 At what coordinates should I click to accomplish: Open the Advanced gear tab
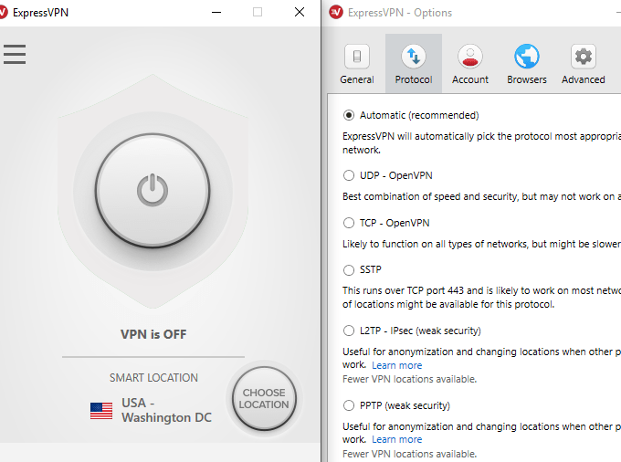583,64
